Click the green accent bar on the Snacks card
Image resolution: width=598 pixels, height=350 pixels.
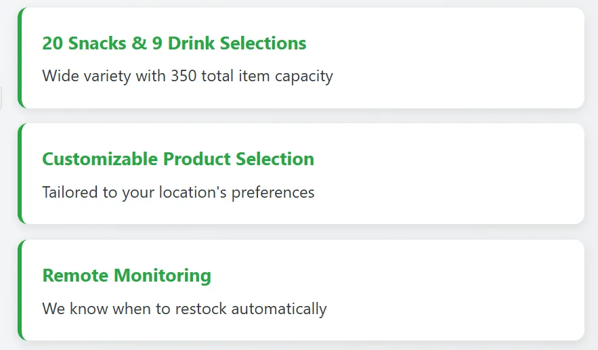coord(20,58)
